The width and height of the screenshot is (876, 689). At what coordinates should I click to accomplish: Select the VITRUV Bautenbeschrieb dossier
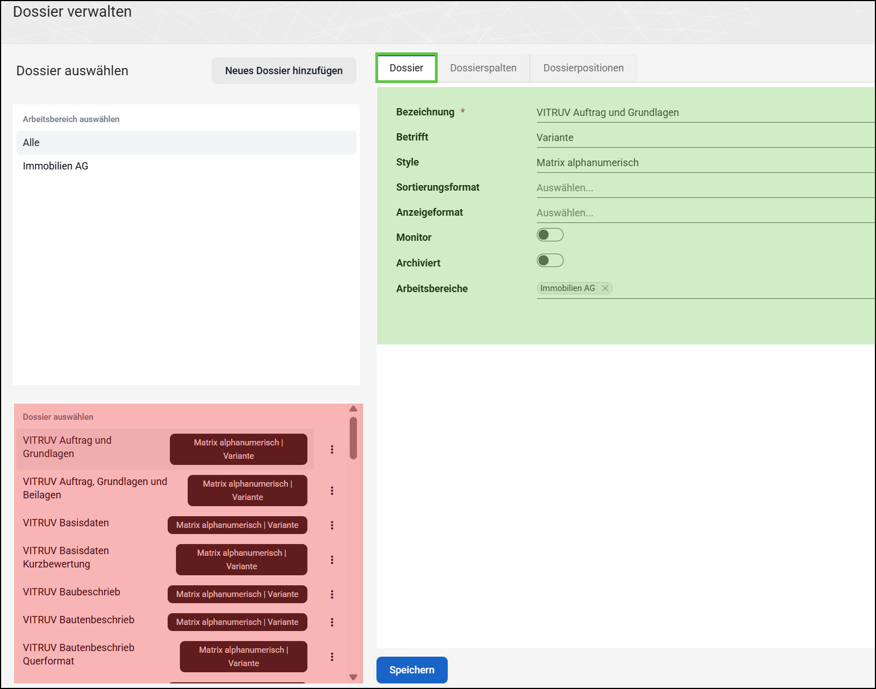pos(165,622)
